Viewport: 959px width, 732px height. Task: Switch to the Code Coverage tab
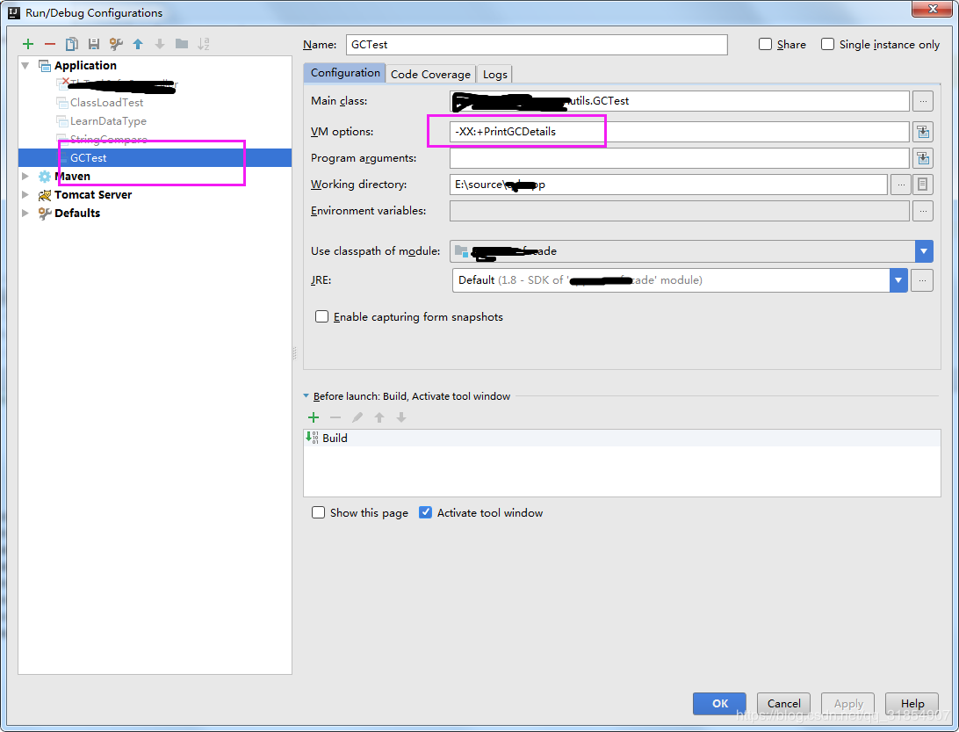coord(430,73)
